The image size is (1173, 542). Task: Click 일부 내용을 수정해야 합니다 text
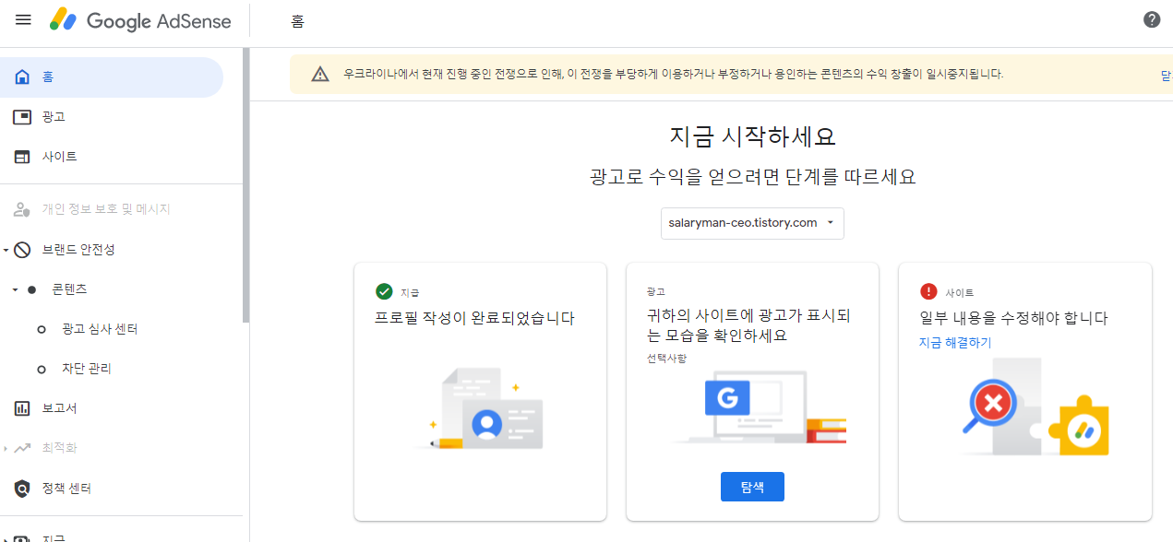(x=1013, y=318)
